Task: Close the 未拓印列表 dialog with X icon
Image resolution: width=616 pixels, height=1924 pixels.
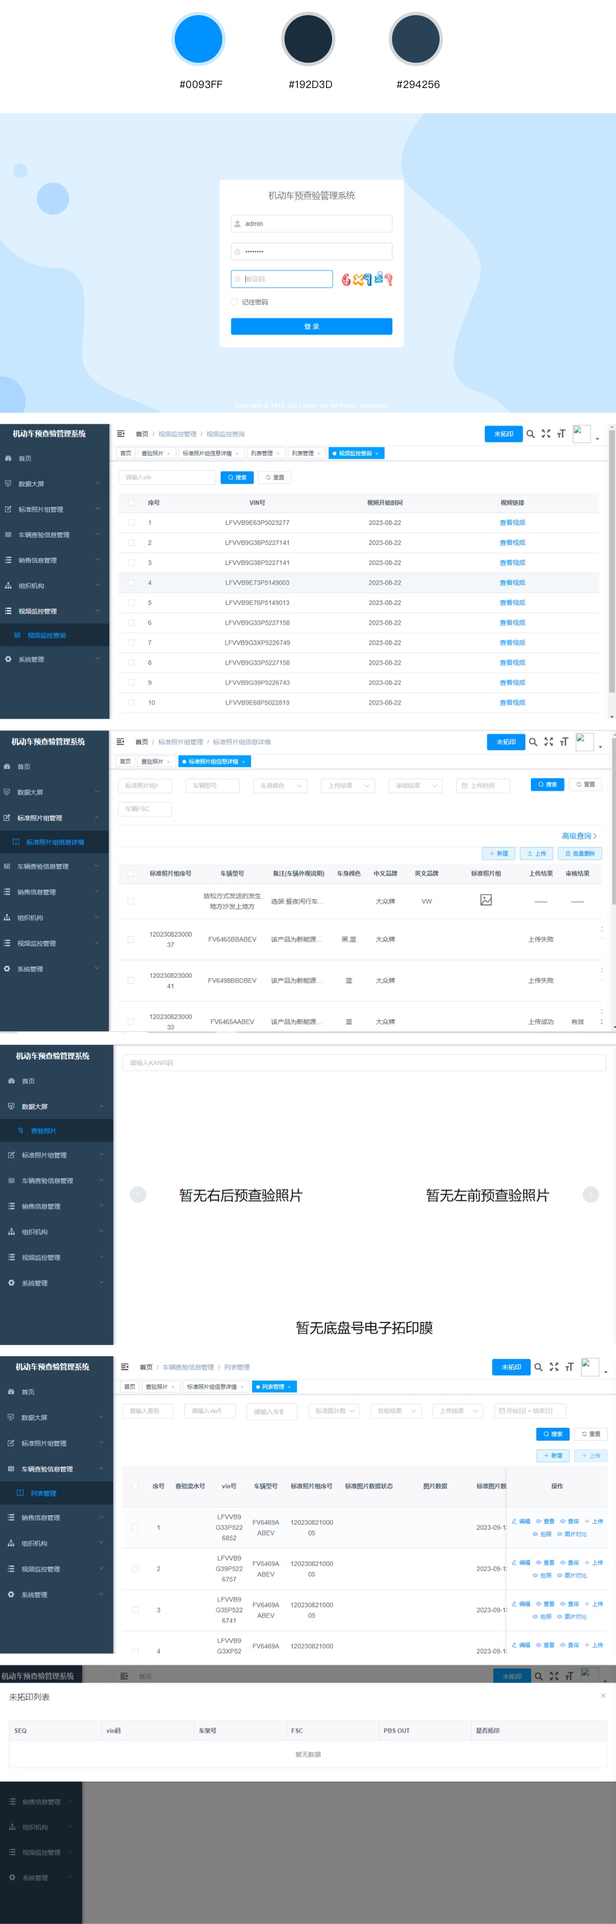Action: (603, 1695)
